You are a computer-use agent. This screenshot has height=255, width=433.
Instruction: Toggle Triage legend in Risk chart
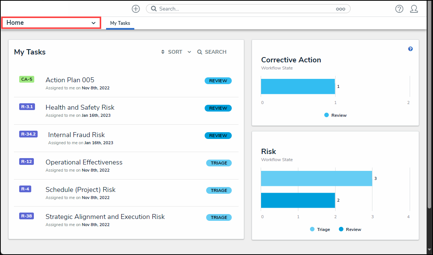pos(320,229)
